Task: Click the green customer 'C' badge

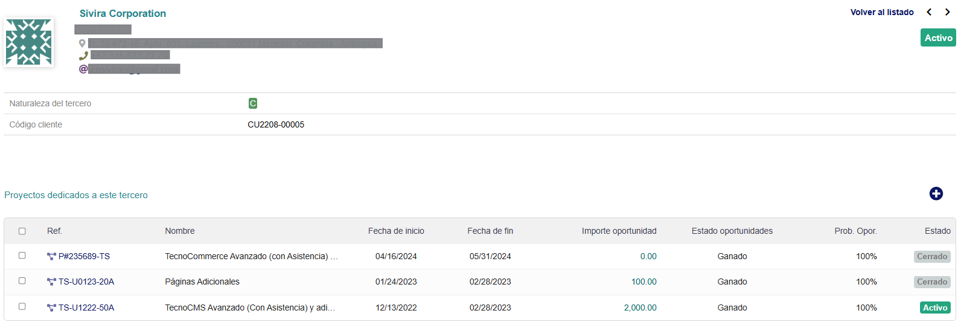Action: pyautogui.click(x=253, y=103)
